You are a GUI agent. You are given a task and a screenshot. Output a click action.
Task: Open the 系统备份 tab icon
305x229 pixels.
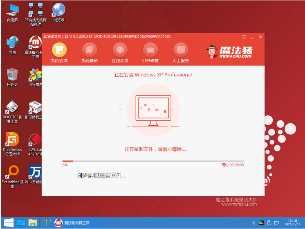pos(90,50)
